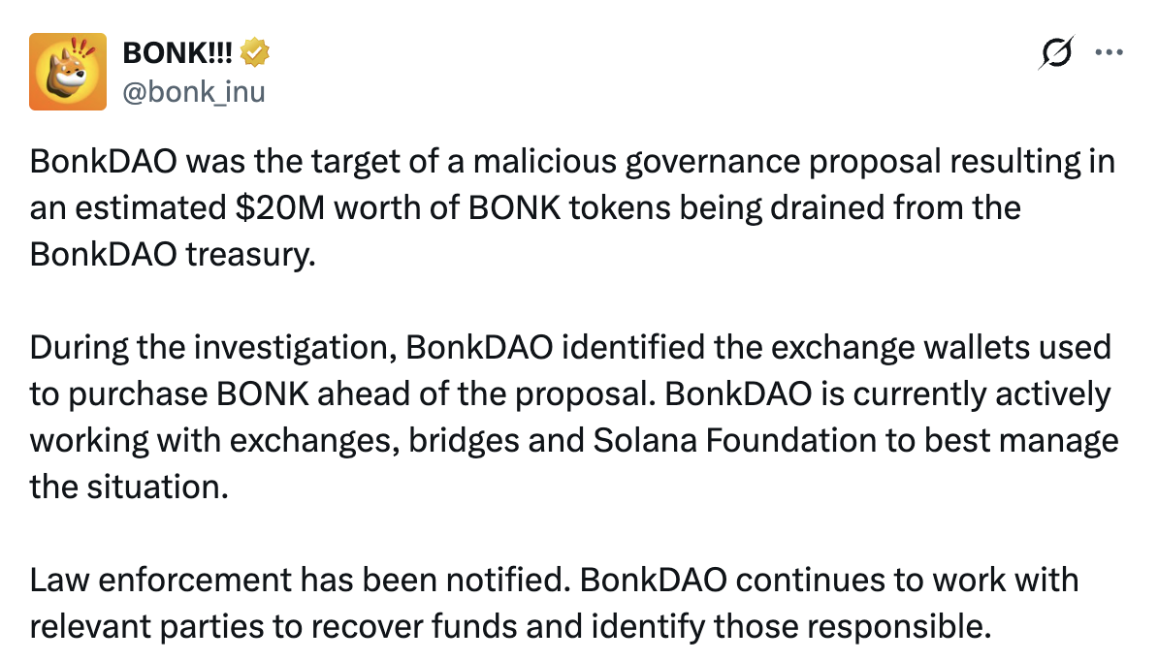Click the text "BonkDAO treasury."
Screen dimensions: 1158x661
click(173, 255)
